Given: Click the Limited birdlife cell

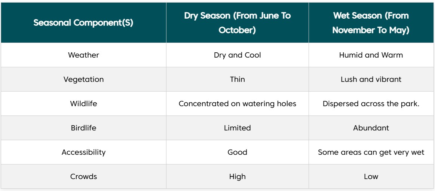Looking at the screenshot, I should coord(237,128).
